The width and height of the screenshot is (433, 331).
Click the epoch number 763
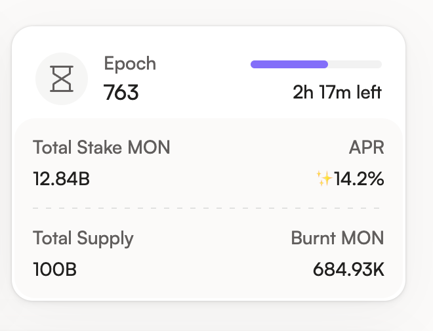tap(121, 93)
